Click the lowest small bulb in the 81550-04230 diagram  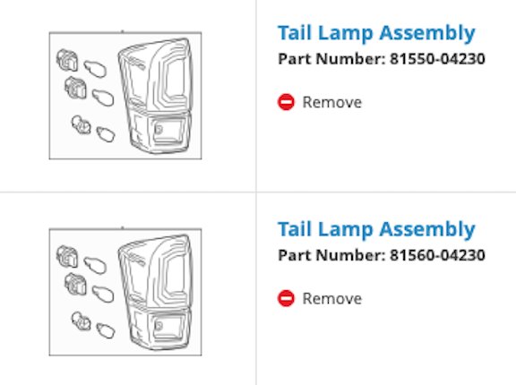click(x=106, y=134)
